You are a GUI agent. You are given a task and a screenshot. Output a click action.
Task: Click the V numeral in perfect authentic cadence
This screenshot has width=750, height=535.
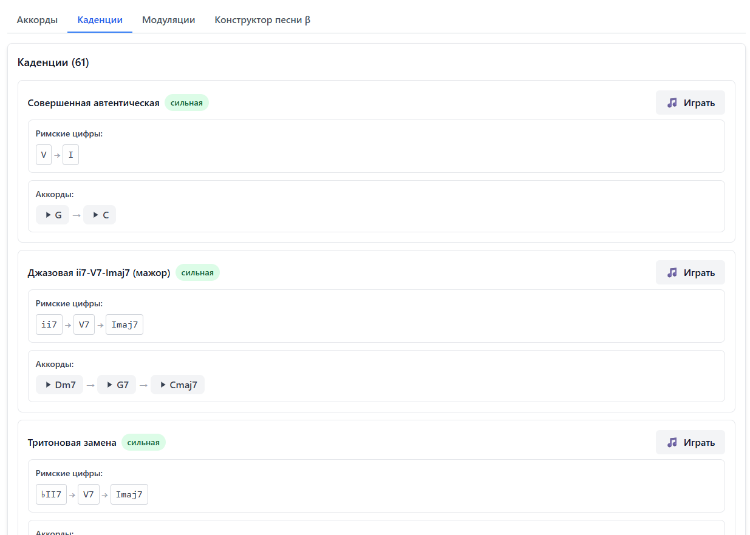point(44,155)
